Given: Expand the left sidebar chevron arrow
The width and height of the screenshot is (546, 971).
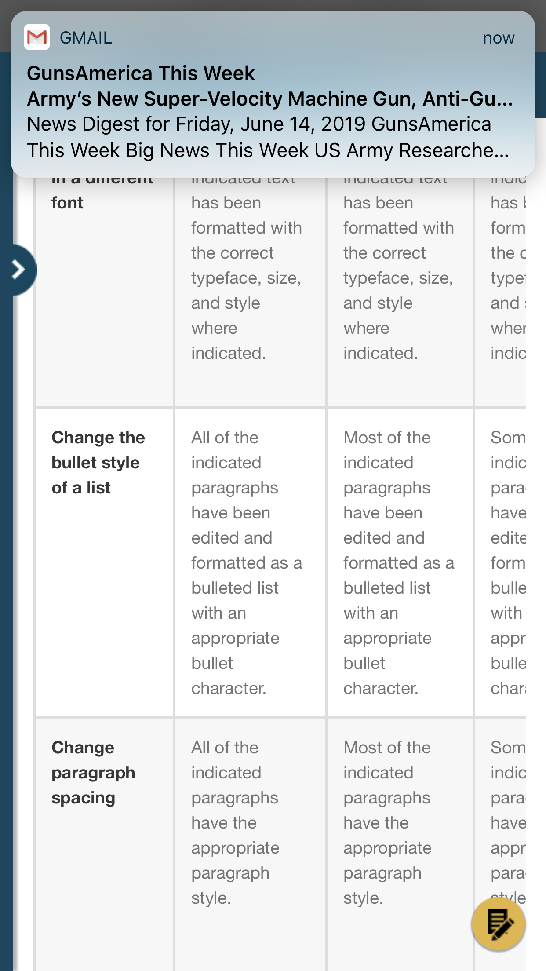Looking at the screenshot, I should click(20, 270).
